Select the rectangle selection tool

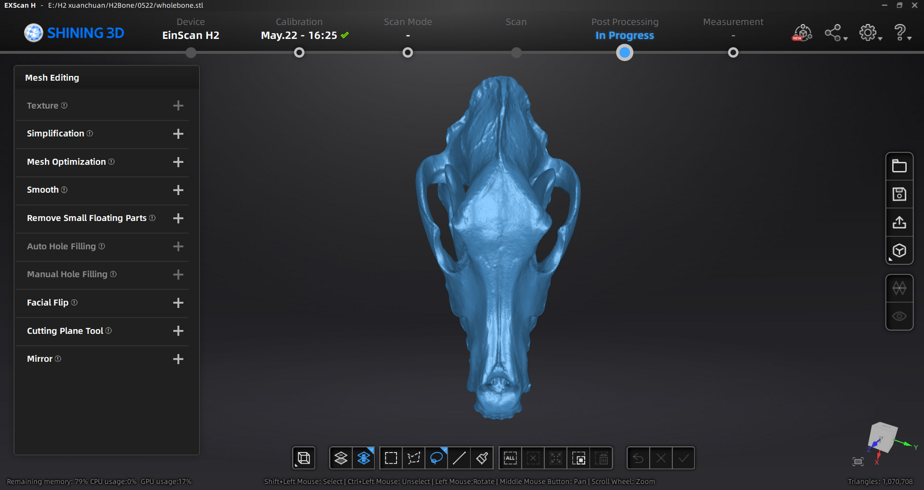391,458
